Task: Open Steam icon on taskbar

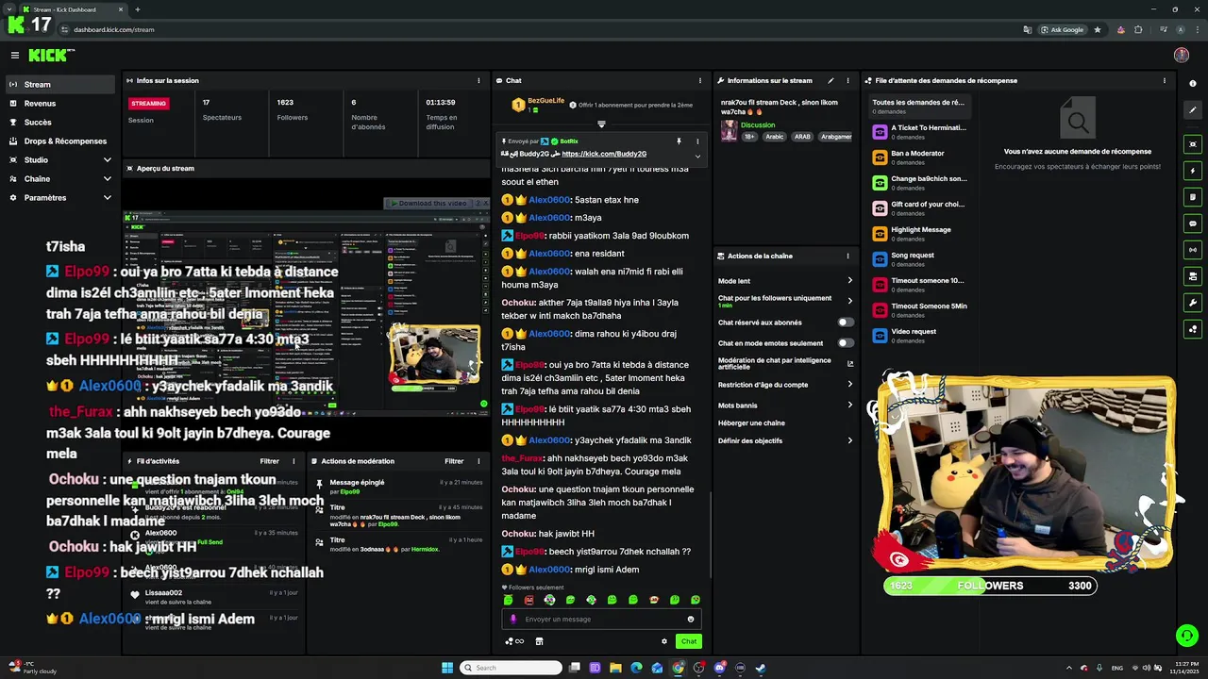Action: tap(761, 668)
